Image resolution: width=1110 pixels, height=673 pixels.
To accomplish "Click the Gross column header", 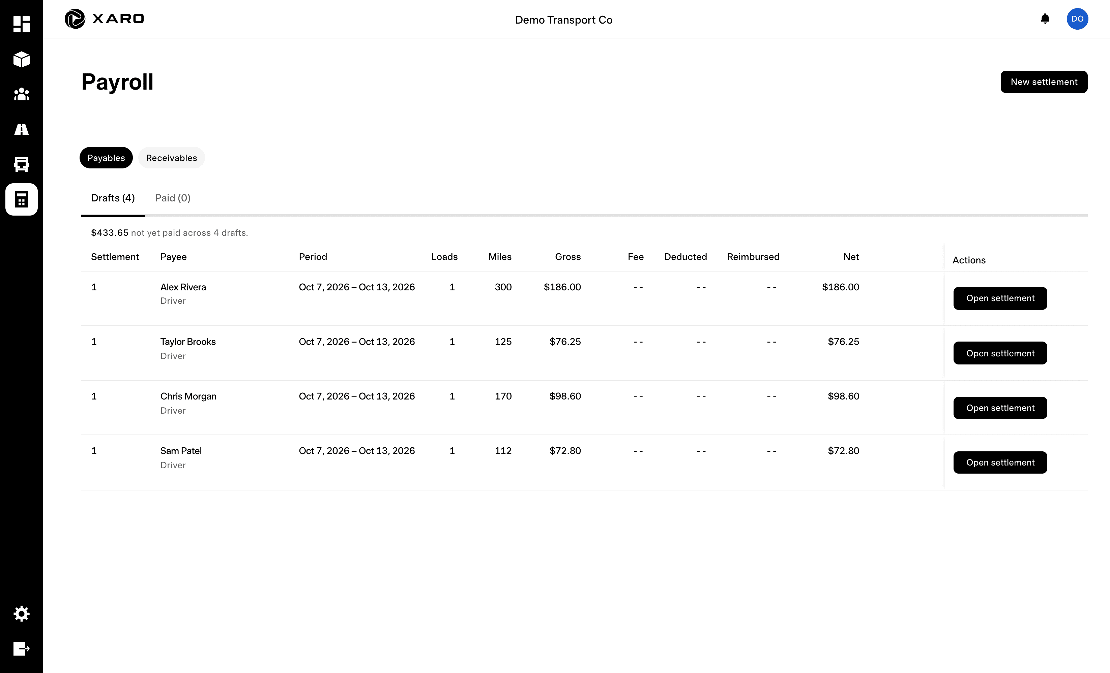I will point(567,257).
